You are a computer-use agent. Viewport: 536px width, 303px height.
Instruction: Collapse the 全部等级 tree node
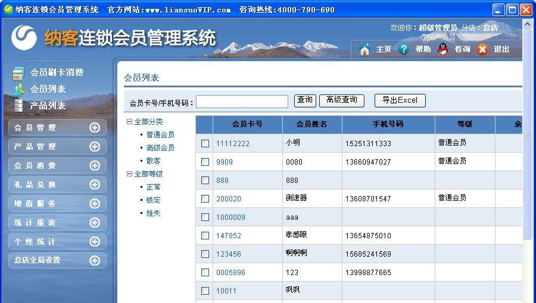129,174
